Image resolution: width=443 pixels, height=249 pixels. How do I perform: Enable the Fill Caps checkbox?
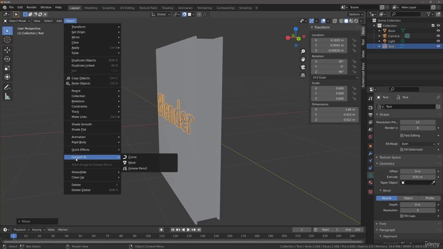coord(401,216)
